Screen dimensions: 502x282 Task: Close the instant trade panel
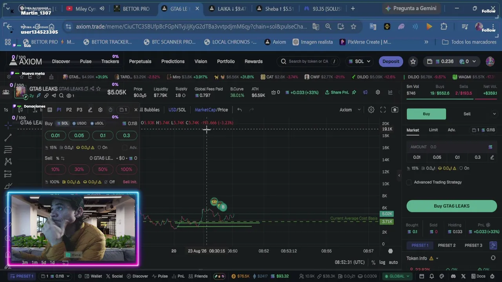[x=136, y=110]
